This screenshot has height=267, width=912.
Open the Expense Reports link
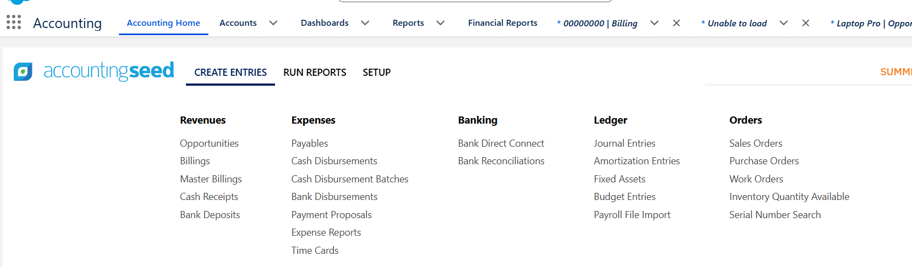(326, 232)
